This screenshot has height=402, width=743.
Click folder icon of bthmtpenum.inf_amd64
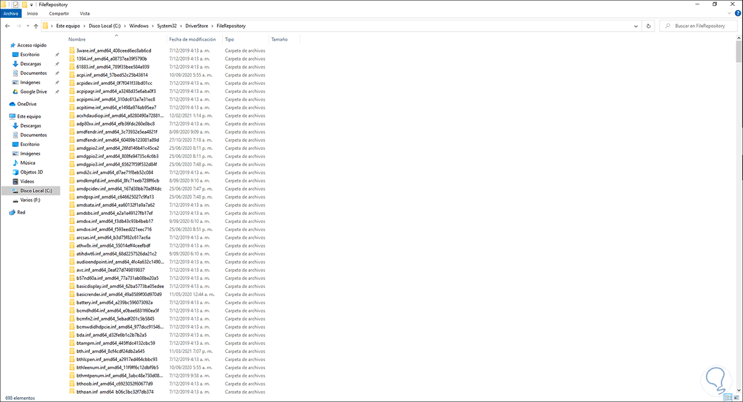[x=71, y=375]
